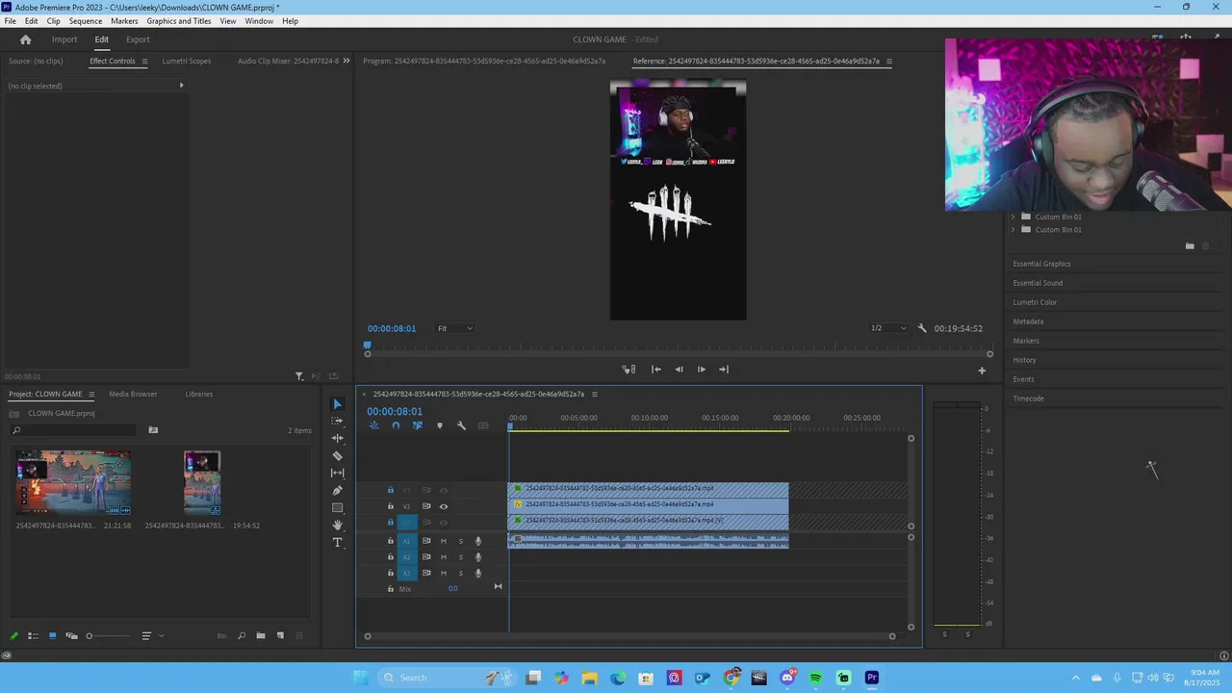Select the Pen tool in tools panel
The height and width of the screenshot is (693, 1232).
tap(337, 490)
